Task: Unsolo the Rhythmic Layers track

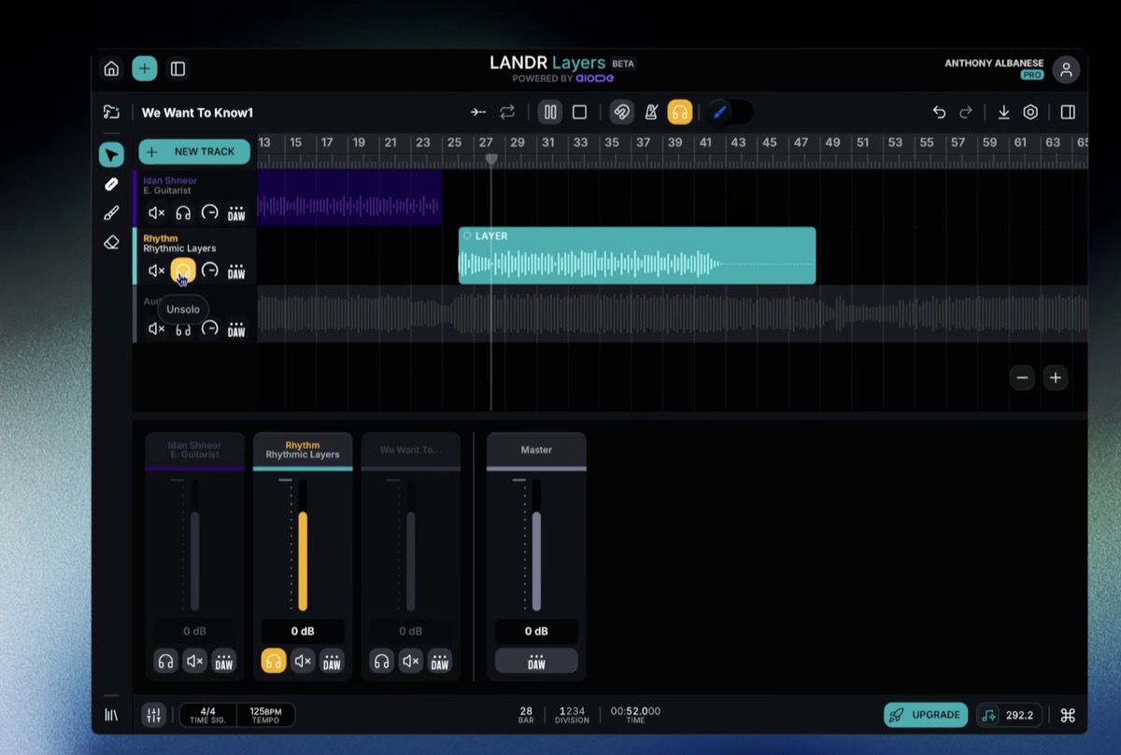Action: (x=183, y=271)
